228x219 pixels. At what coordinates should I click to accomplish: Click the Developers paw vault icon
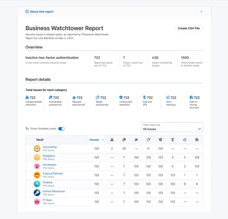click(37, 166)
